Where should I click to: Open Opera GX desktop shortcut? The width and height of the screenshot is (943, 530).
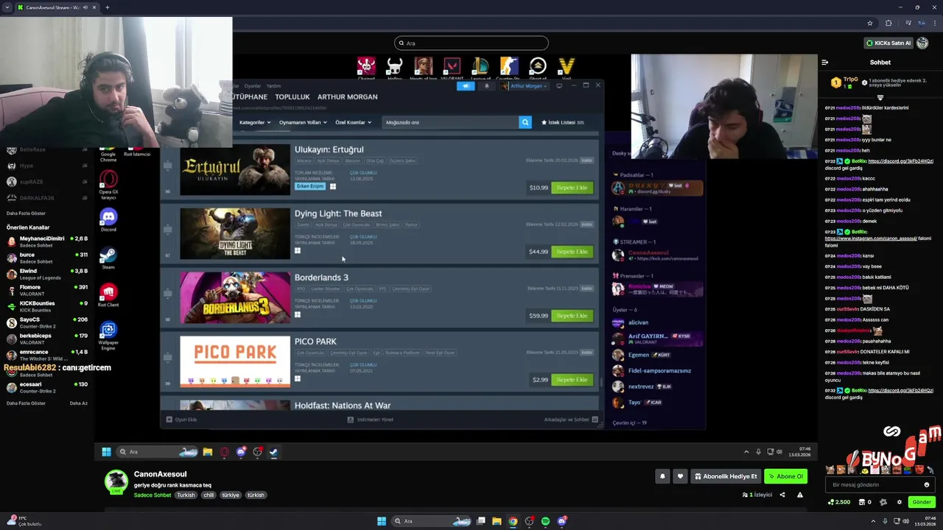point(108,184)
